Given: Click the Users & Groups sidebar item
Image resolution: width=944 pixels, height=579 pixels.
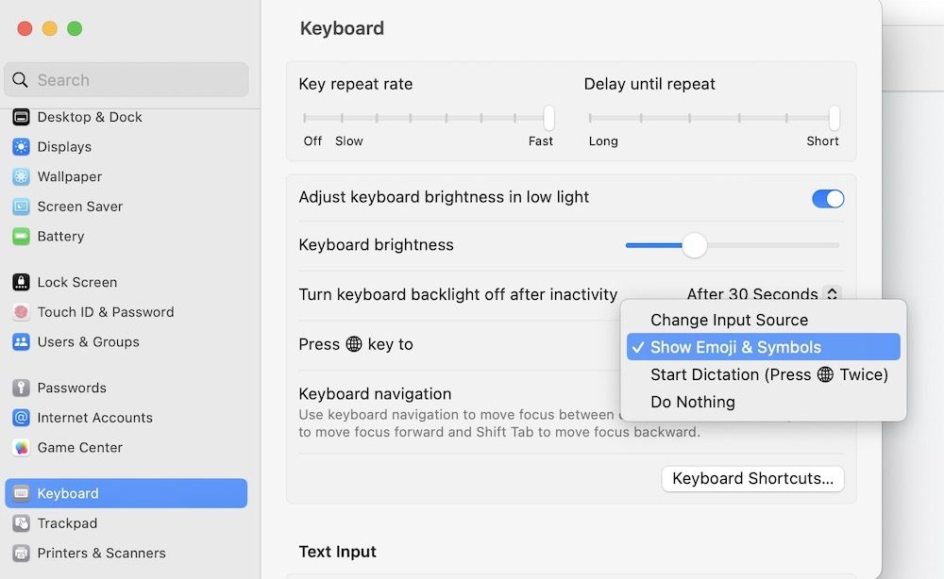Looking at the screenshot, I should [88, 342].
